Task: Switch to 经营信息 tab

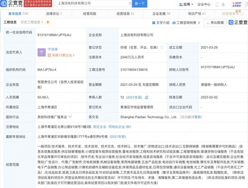Action: coord(125,14)
